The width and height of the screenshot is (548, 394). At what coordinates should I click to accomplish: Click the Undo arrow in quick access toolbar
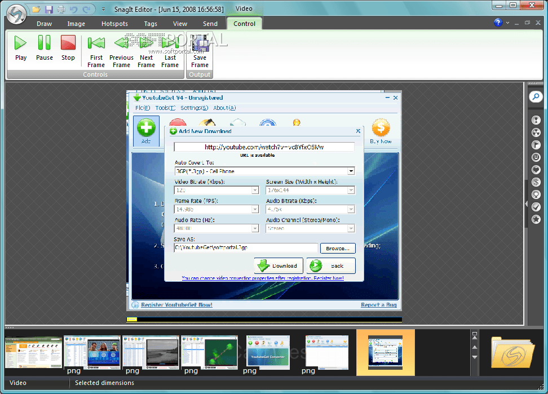click(73, 10)
